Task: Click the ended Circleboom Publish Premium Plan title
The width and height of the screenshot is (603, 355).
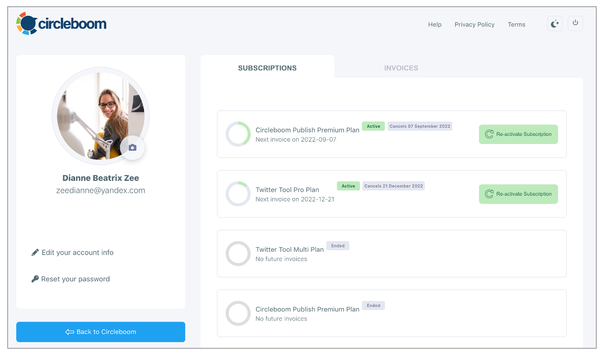Action: click(x=307, y=309)
